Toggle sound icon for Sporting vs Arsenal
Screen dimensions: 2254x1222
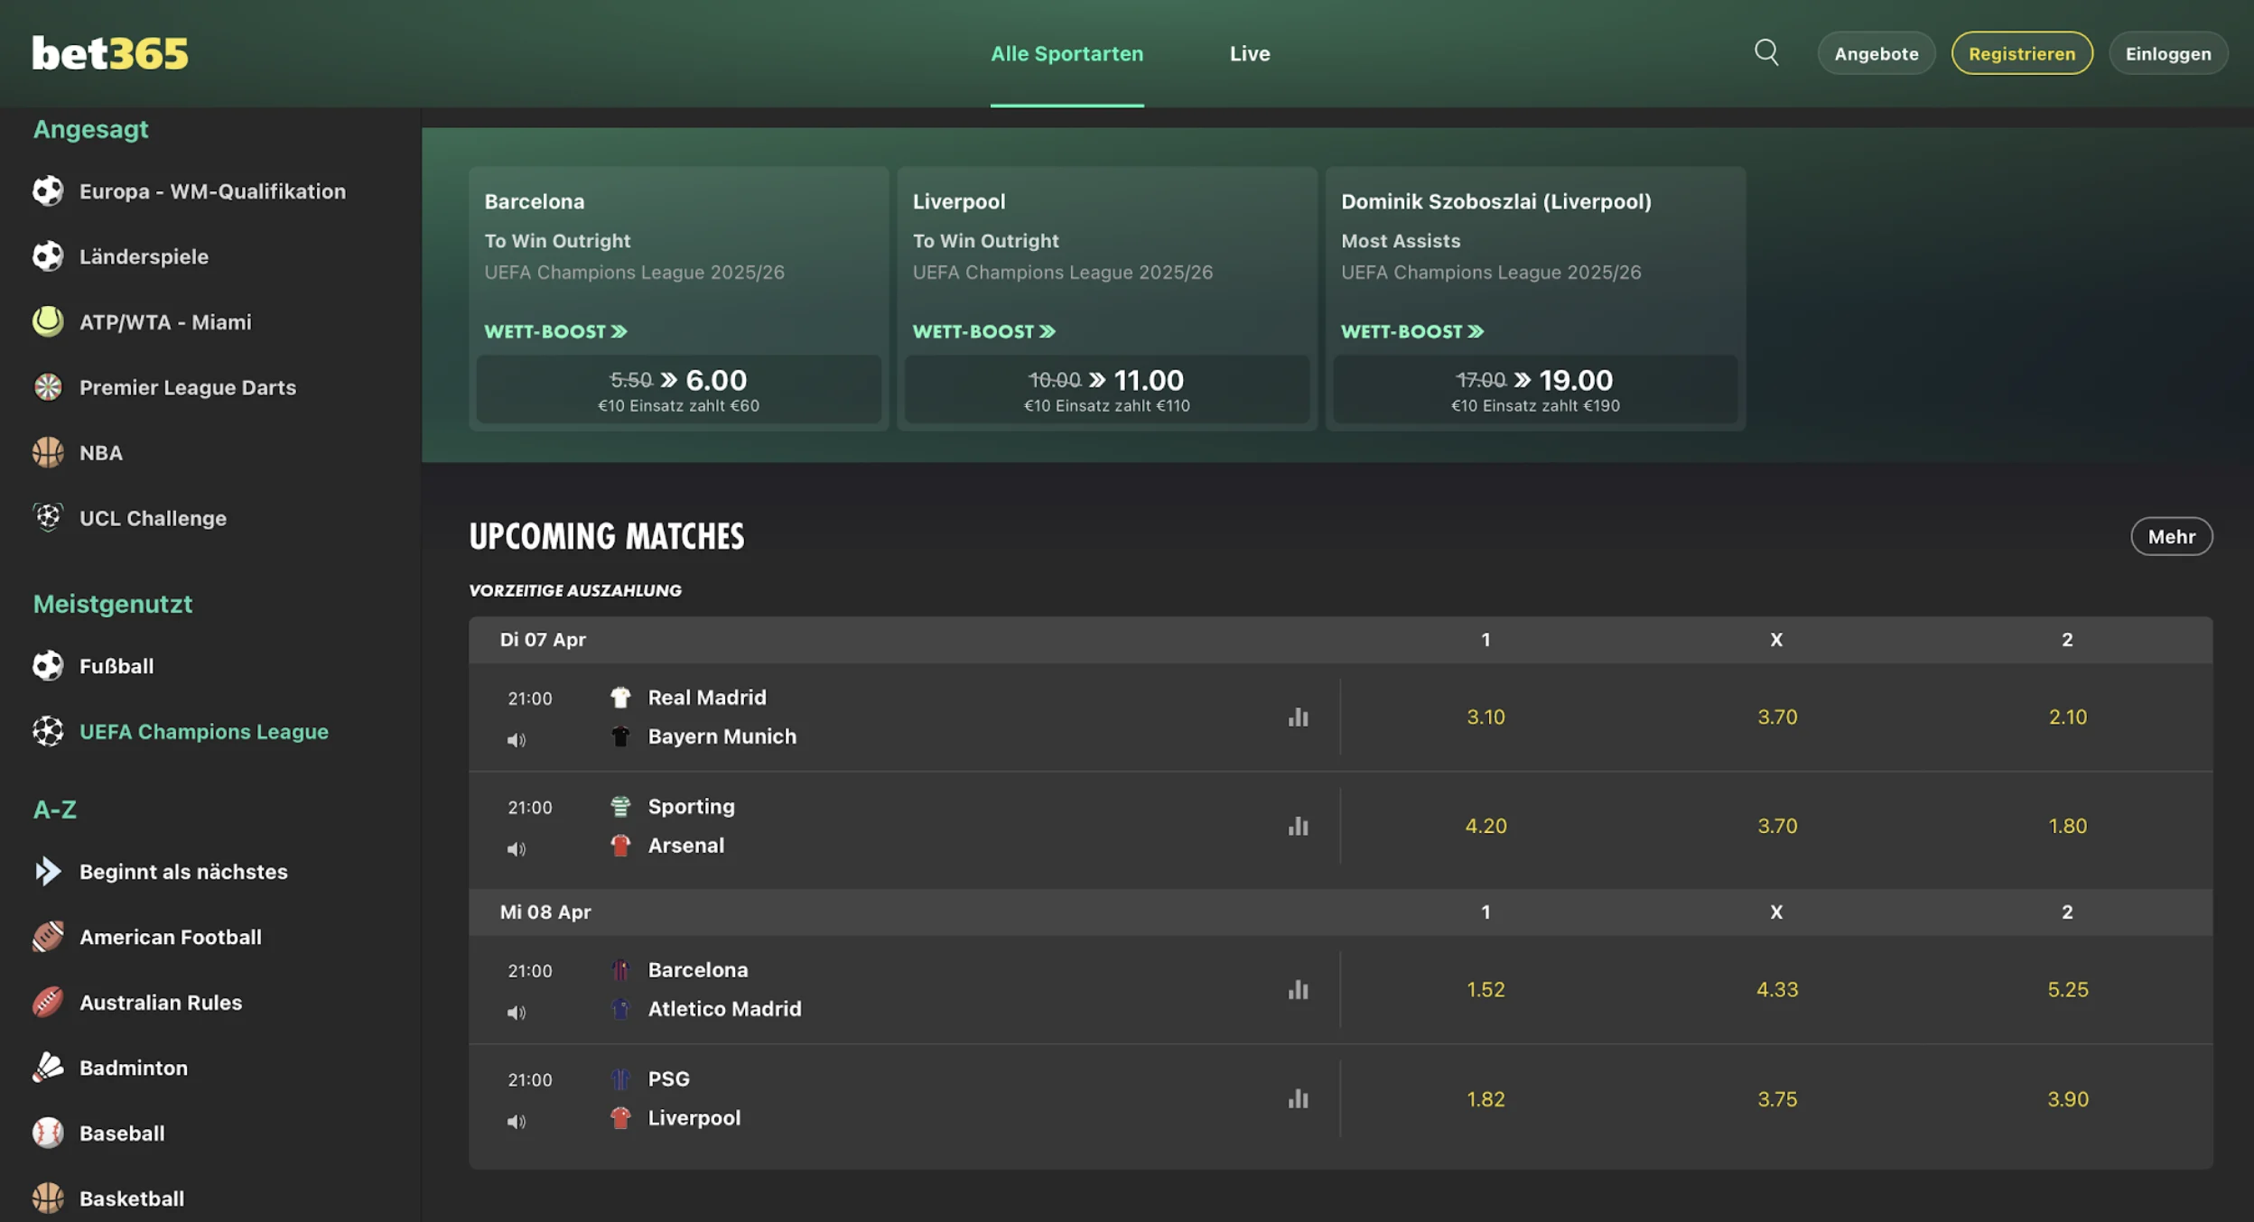pos(516,849)
